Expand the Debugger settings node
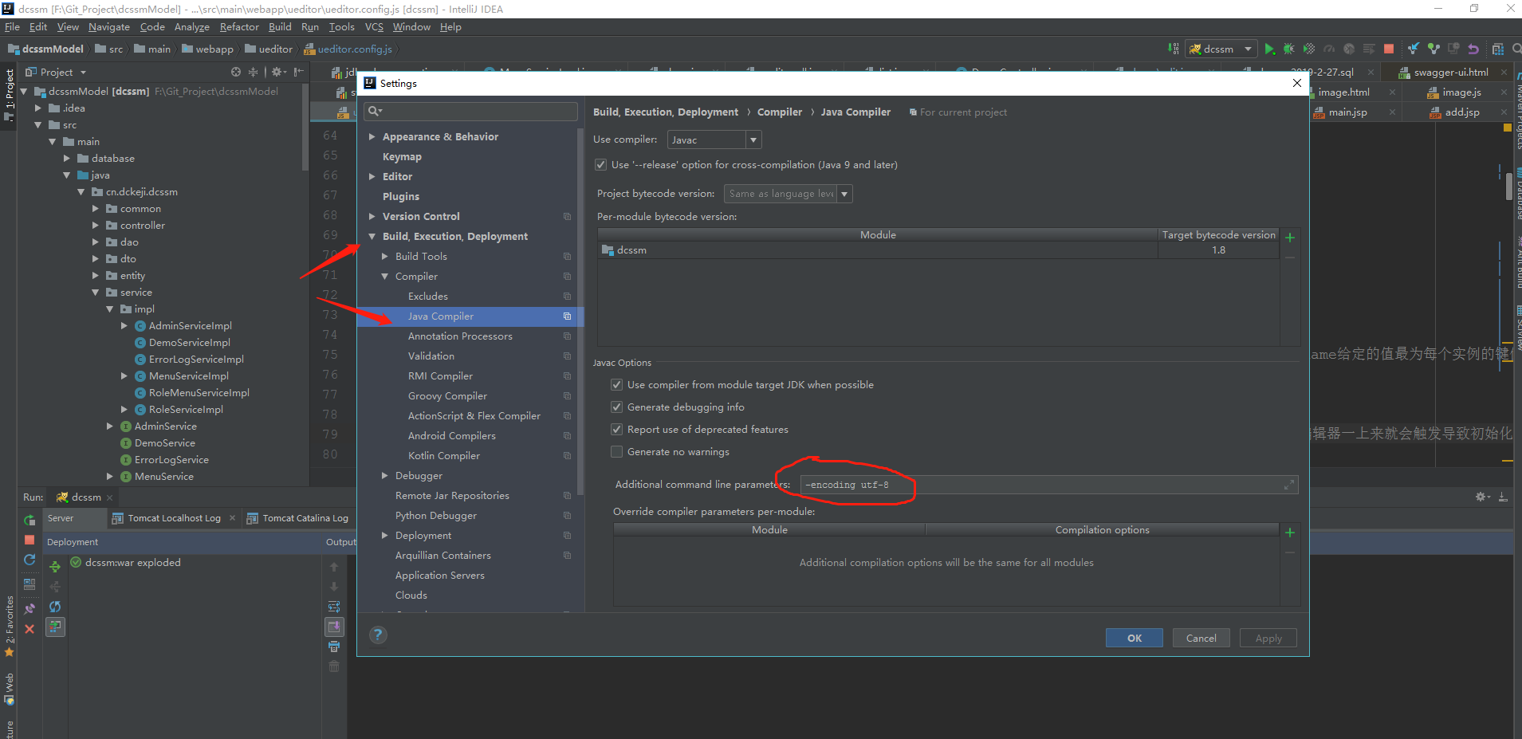The image size is (1522, 739). (x=384, y=476)
